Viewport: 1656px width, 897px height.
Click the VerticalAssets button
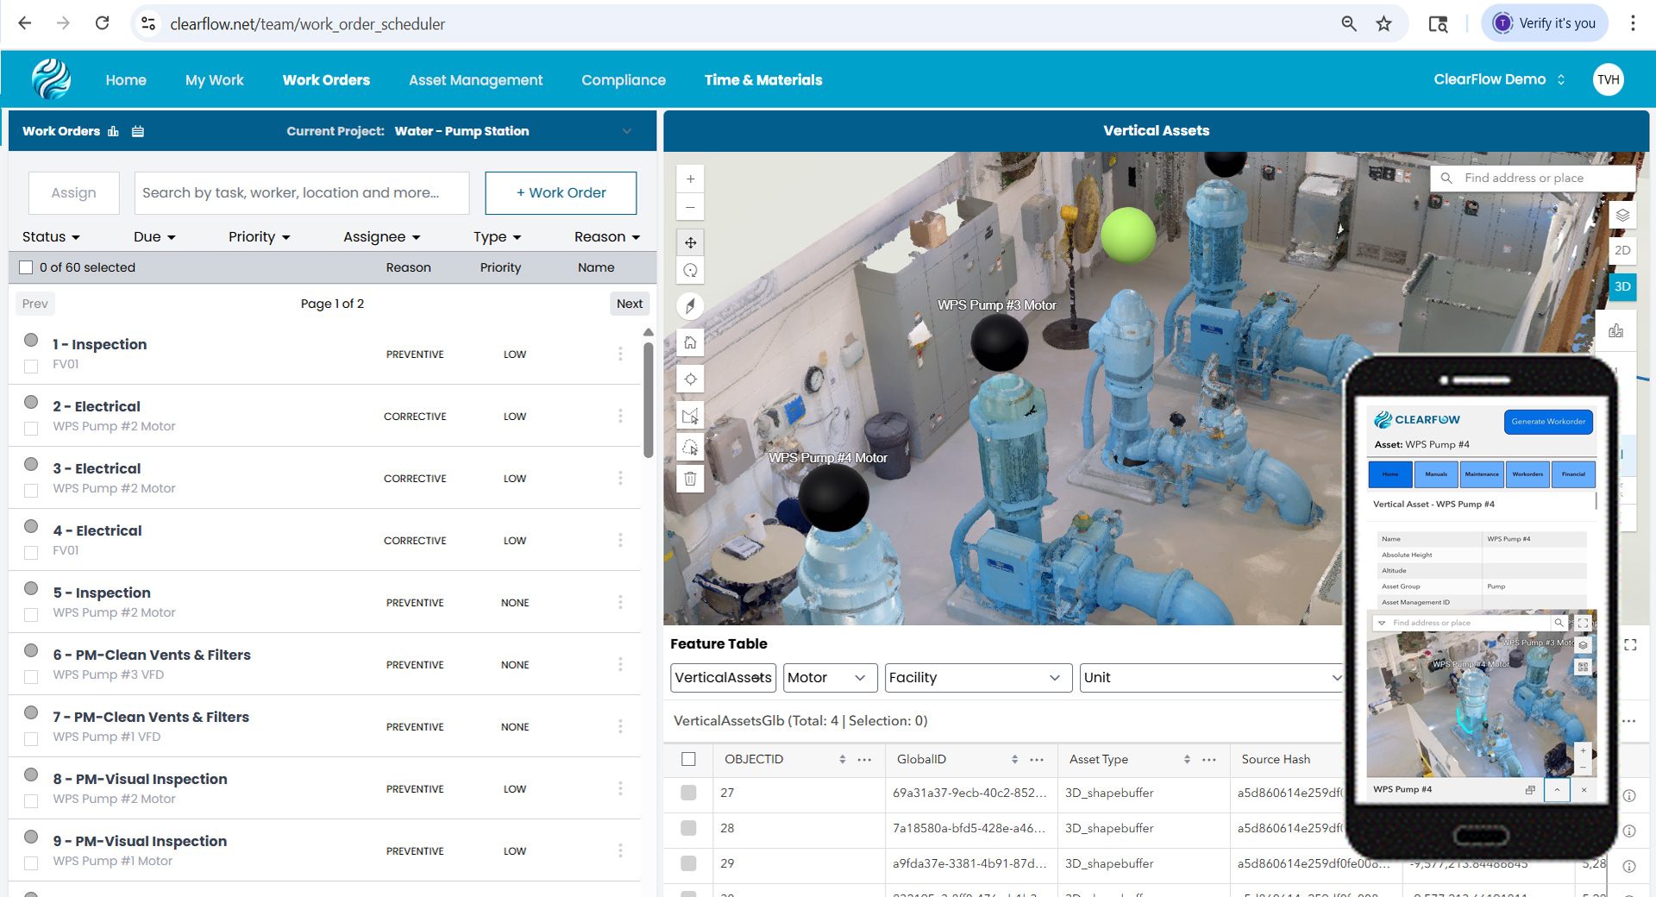coord(723,677)
